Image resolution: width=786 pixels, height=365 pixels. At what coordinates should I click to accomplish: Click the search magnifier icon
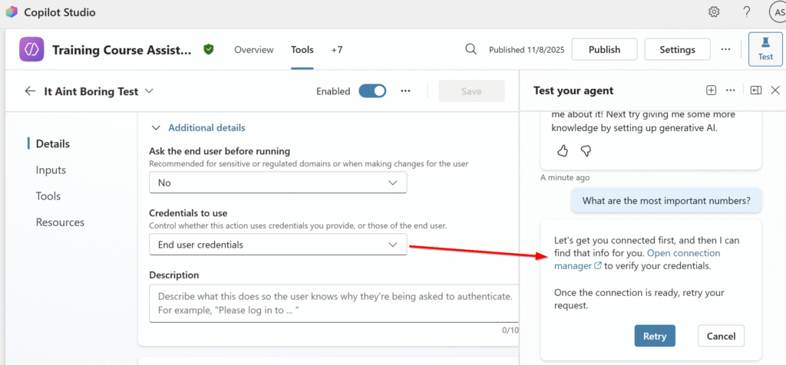(471, 50)
